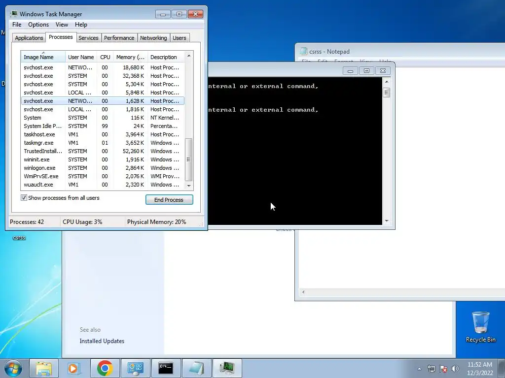Image resolution: width=505 pixels, height=378 pixels.
Task: Open the Action Center flag icon
Action: click(x=443, y=369)
